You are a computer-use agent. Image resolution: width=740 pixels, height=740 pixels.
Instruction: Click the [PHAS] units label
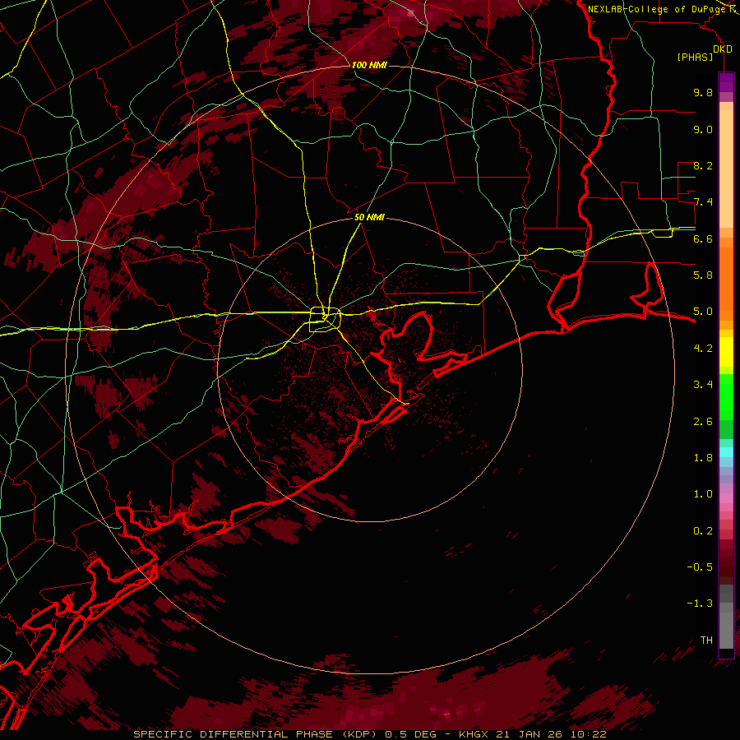click(695, 58)
